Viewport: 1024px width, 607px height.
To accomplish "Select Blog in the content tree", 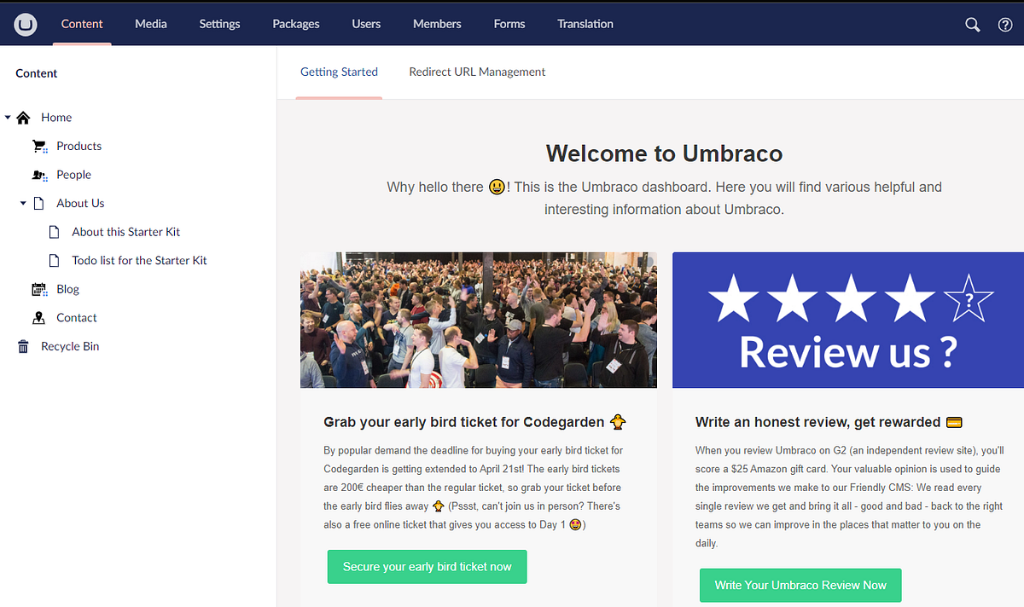I will pyautogui.click(x=68, y=289).
